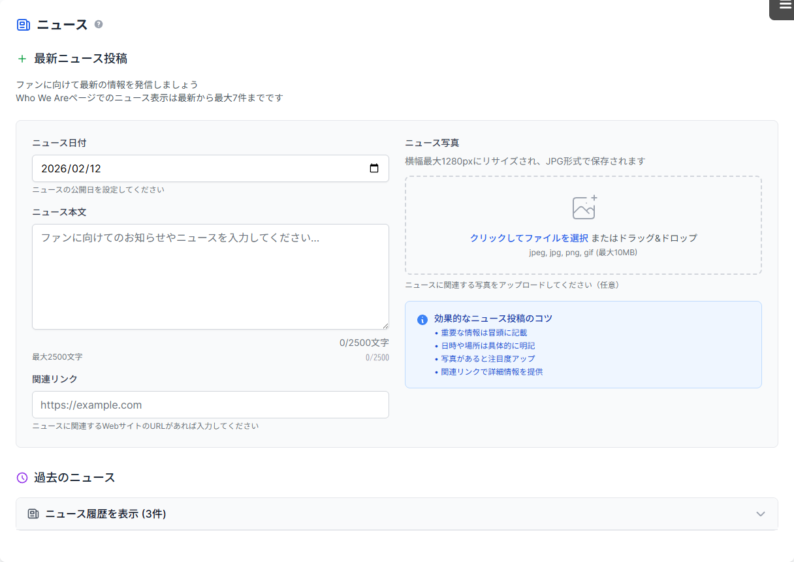Open the hamburger menu at top right

[x=782, y=8]
